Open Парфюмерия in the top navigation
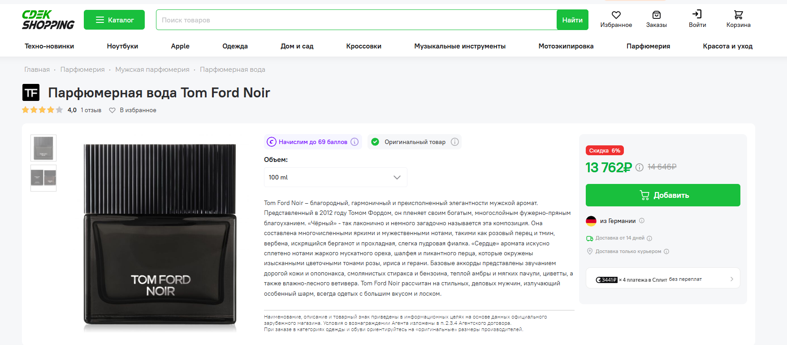This screenshot has height=345, width=787. (x=648, y=46)
